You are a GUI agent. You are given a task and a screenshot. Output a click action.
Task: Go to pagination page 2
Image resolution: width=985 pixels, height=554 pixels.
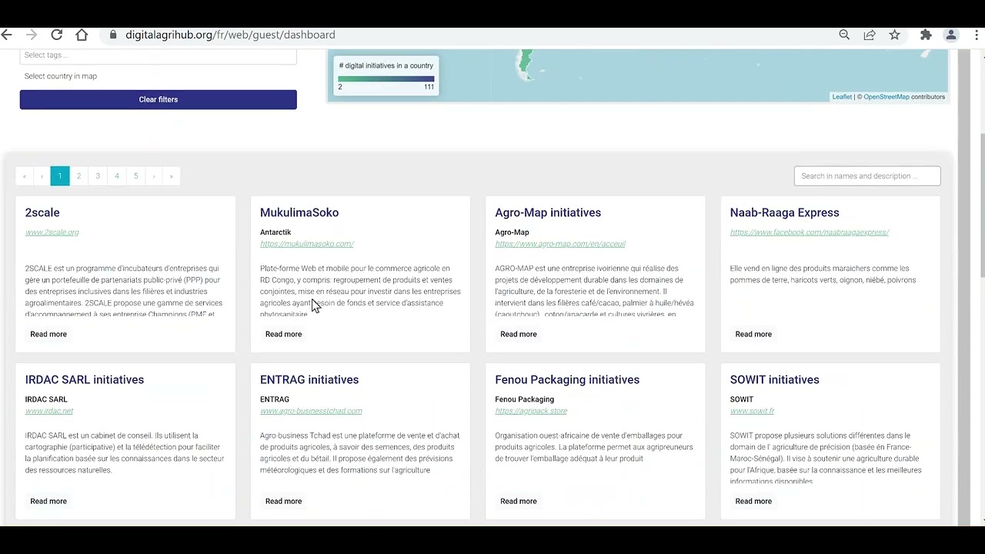point(78,176)
